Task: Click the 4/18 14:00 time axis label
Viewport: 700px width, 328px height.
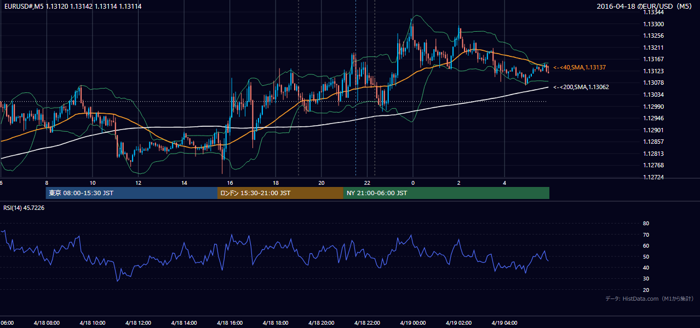Action: pyautogui.click(x=184, y=323)
